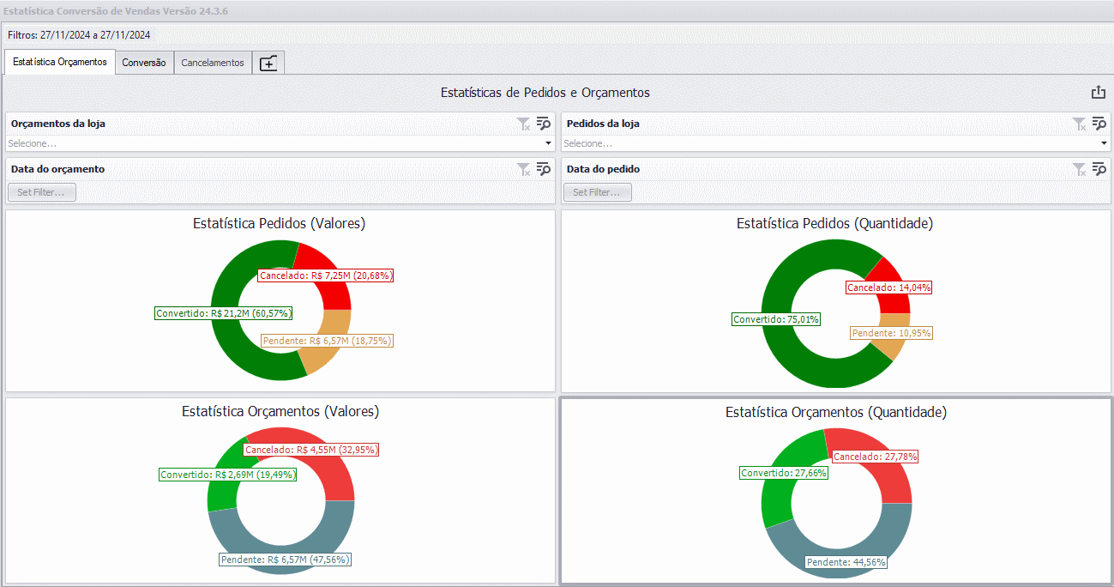Expand the Orçamentos da loja dropdown arrow
The height and width of the screenshot is (587, 1114).
point(548,143)
